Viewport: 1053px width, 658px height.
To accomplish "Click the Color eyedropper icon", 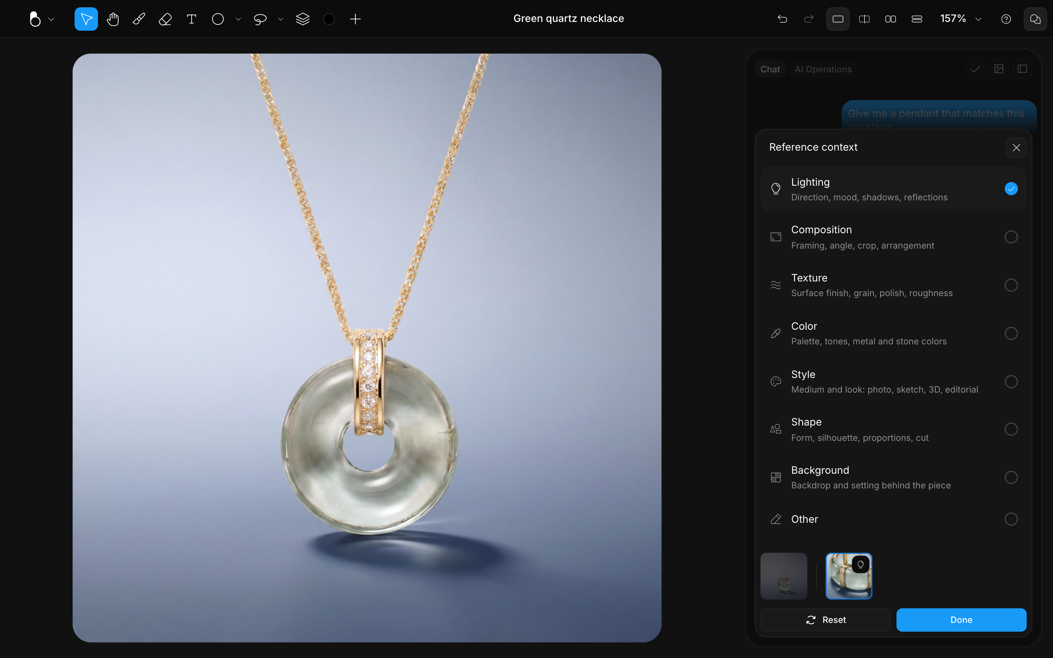I will click(776, 333).
